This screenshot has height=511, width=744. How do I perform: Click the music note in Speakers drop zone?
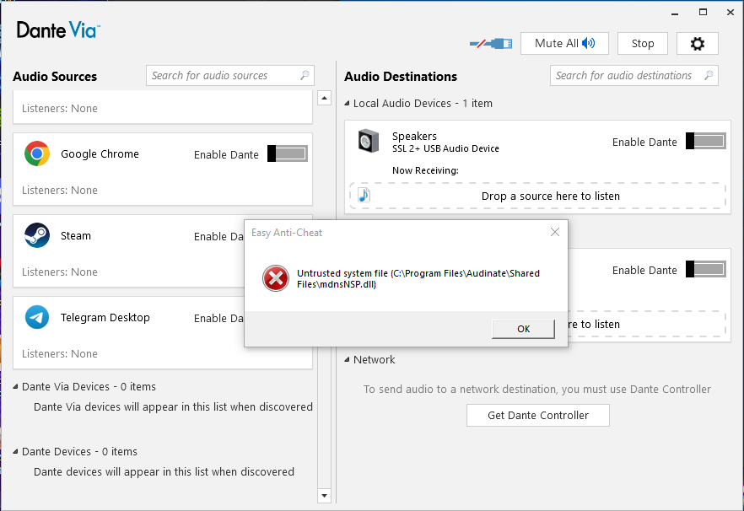[364, 195]
